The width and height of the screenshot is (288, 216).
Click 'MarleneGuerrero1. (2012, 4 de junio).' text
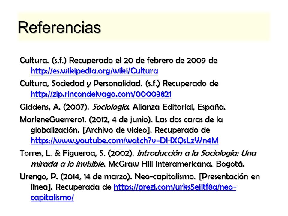(86, 120)
